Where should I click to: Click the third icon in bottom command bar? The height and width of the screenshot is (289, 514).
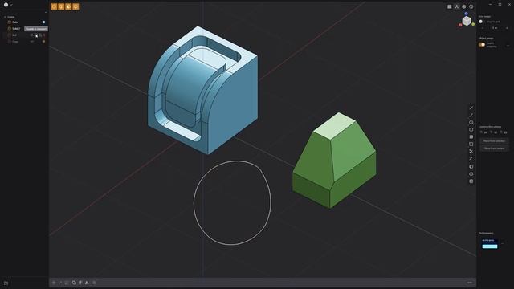pyautogui.click(x=67, y=283)
